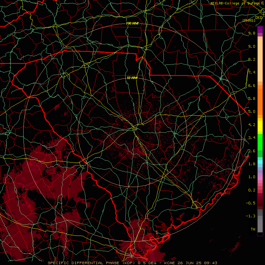Click the 9.0 value on the scale

[x=252, y=46]
